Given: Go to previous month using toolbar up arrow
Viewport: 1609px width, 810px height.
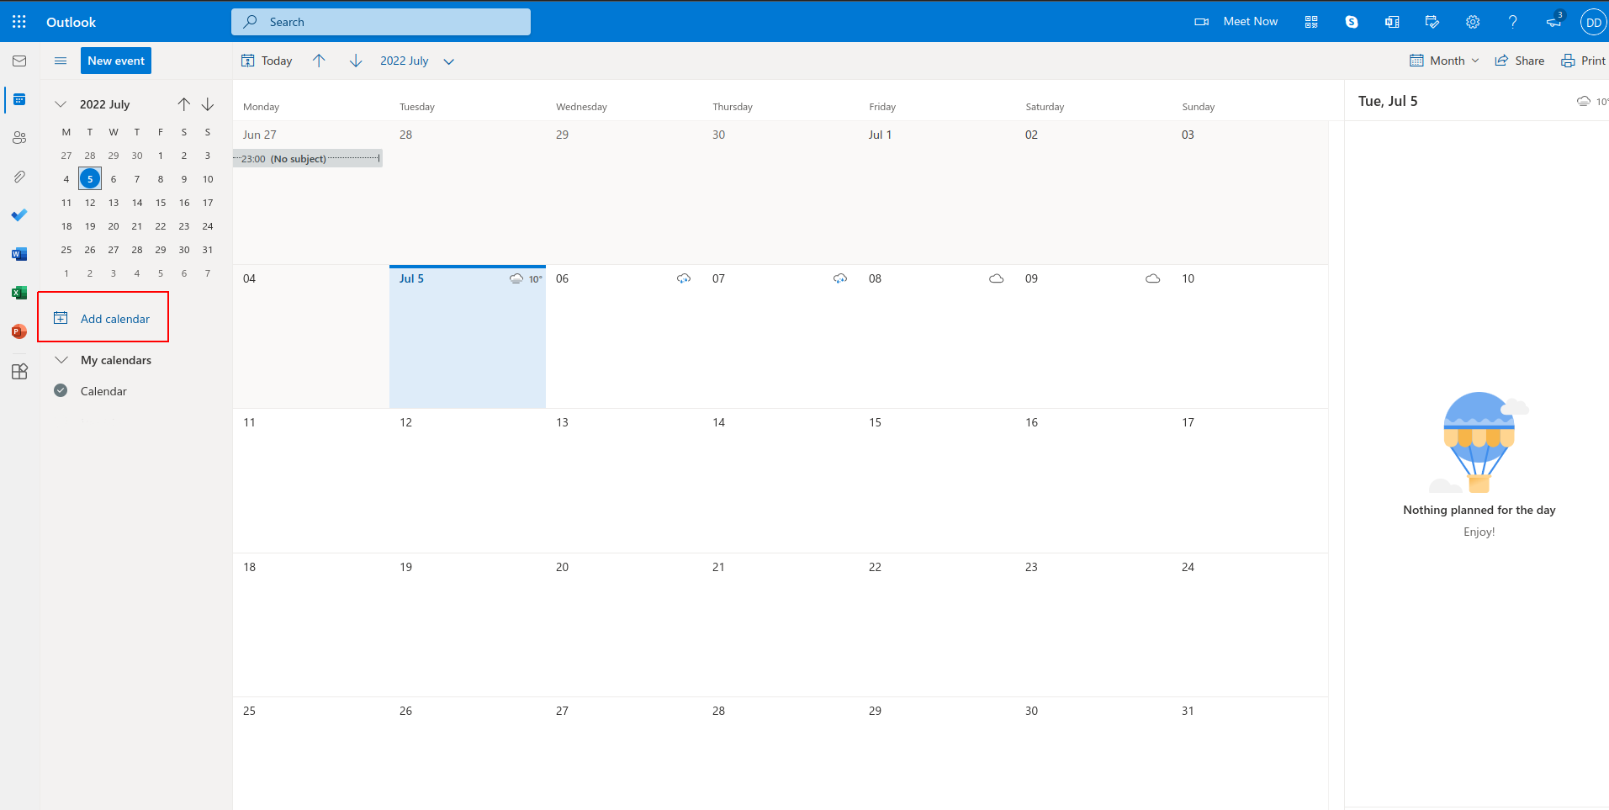Looking at the screenshot, I should pos(319,61).
